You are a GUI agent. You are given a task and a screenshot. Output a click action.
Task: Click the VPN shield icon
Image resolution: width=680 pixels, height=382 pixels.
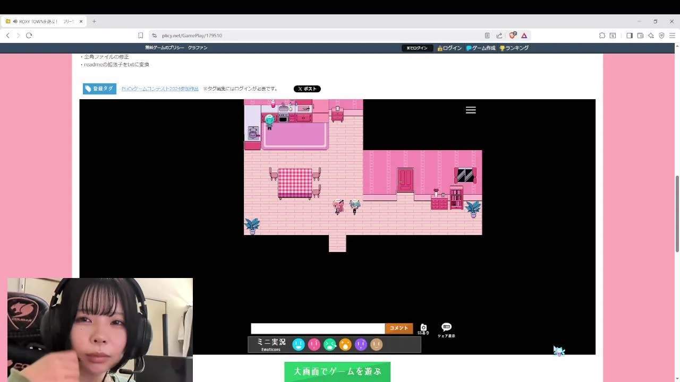coord(661,36)
